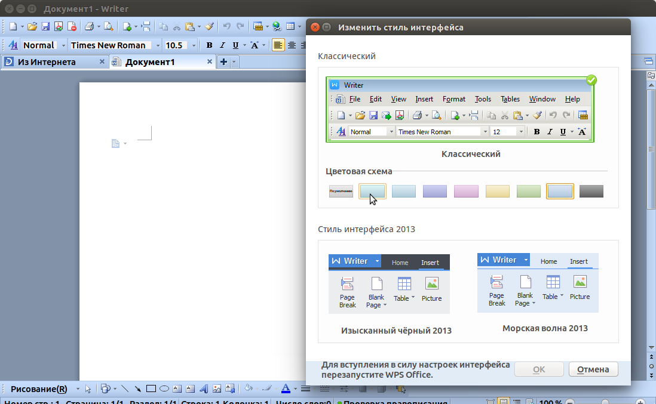The width and height of the screenshot is (656, 404).
Task: Click the document icon with red minus badge
Action: pos(72,27)
